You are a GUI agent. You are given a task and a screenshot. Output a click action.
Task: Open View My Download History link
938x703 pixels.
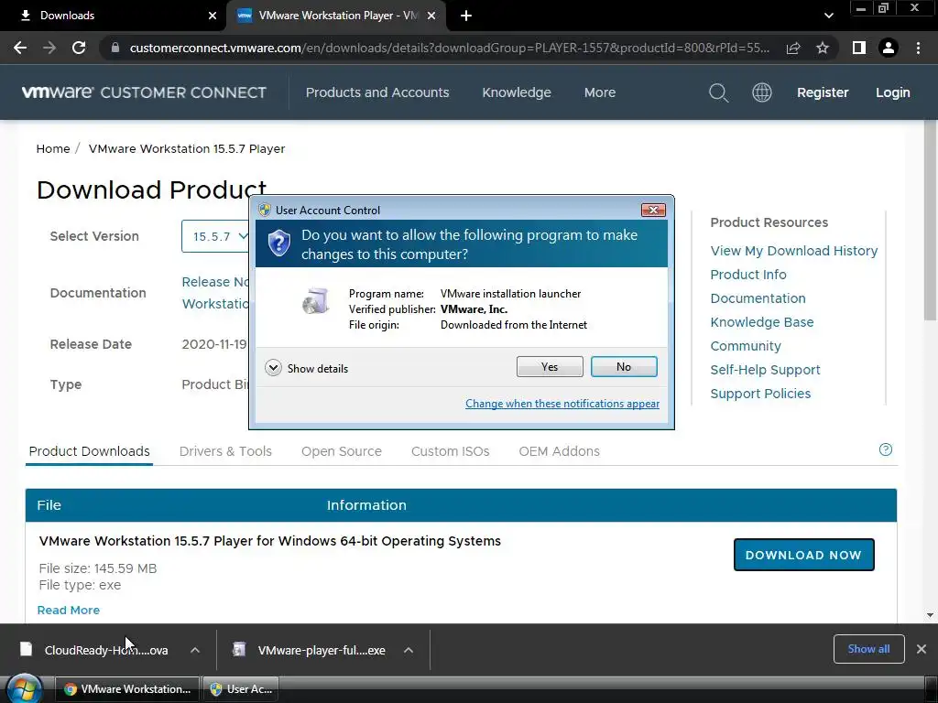tap(794, 251)
